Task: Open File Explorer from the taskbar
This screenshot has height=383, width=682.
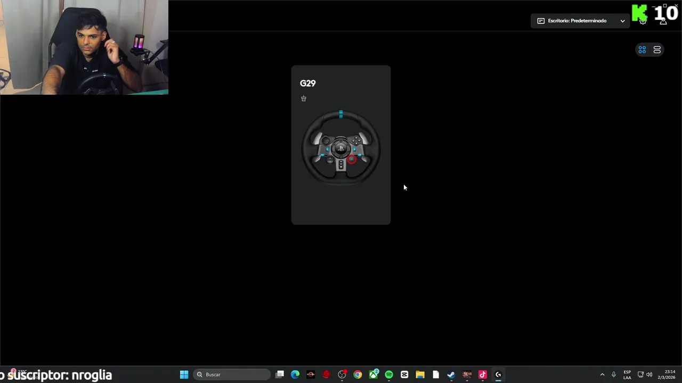Action: (x=420, y=374)
